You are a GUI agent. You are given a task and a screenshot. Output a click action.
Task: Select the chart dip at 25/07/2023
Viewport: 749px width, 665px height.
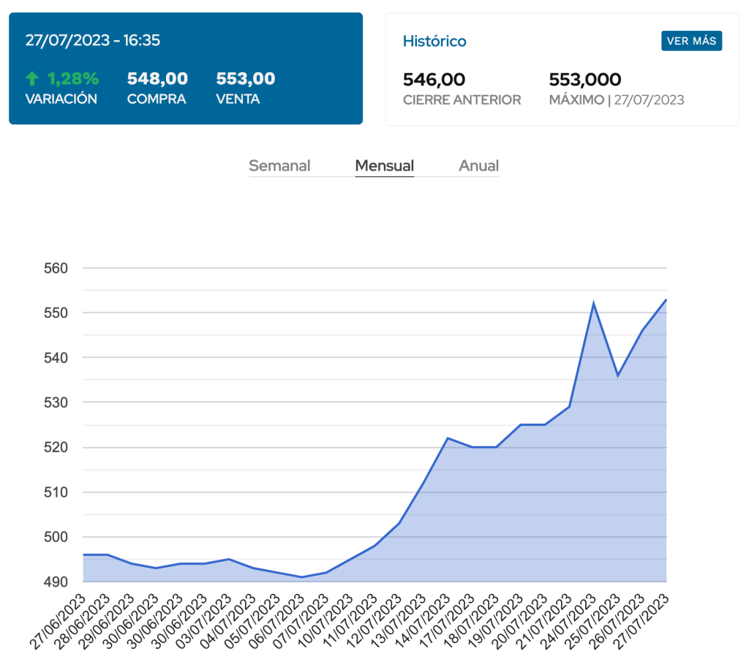(x=618, y=375)
